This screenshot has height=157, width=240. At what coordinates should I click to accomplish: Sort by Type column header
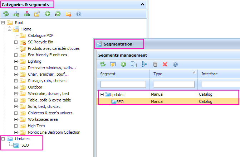pos(174,74)
